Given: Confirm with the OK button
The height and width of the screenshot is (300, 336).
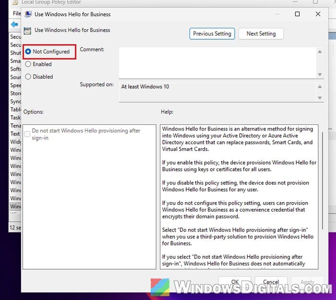Looking at the screenshot, I should [235, 282].
